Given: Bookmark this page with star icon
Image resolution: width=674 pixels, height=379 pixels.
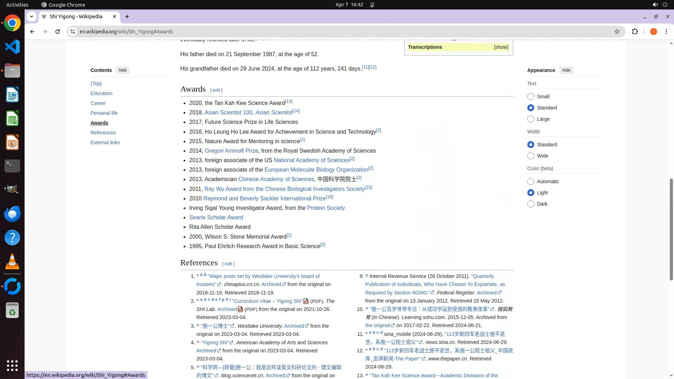Looking at the screenshot, I should point(617,32).
